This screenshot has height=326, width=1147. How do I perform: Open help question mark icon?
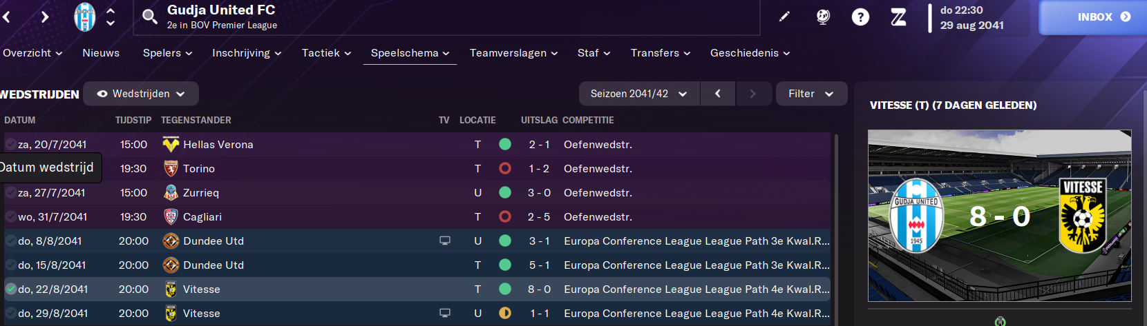[x=860, y=17]
